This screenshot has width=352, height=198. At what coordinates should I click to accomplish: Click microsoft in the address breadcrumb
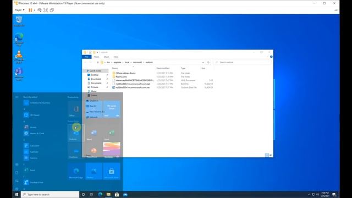(137, 62)
